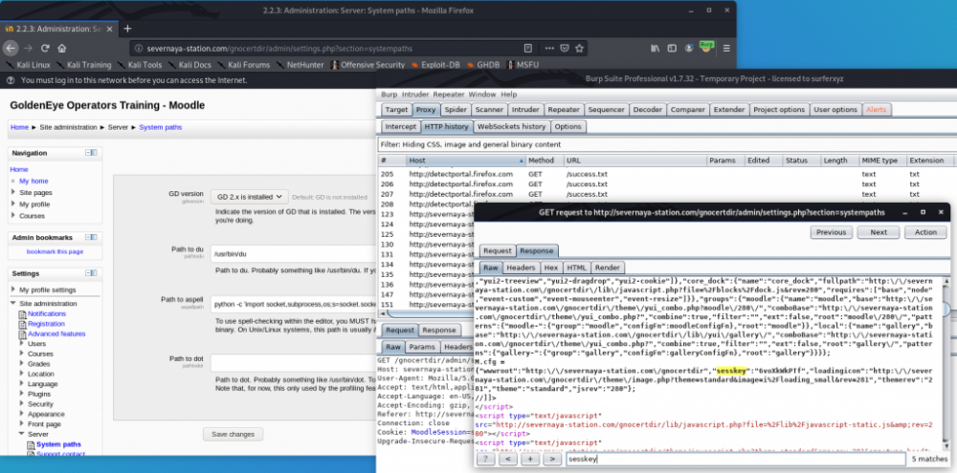Click Firefox back arrow button
Image resolution: width=957 pixels, height=473 pixels.
click(11, 48)
